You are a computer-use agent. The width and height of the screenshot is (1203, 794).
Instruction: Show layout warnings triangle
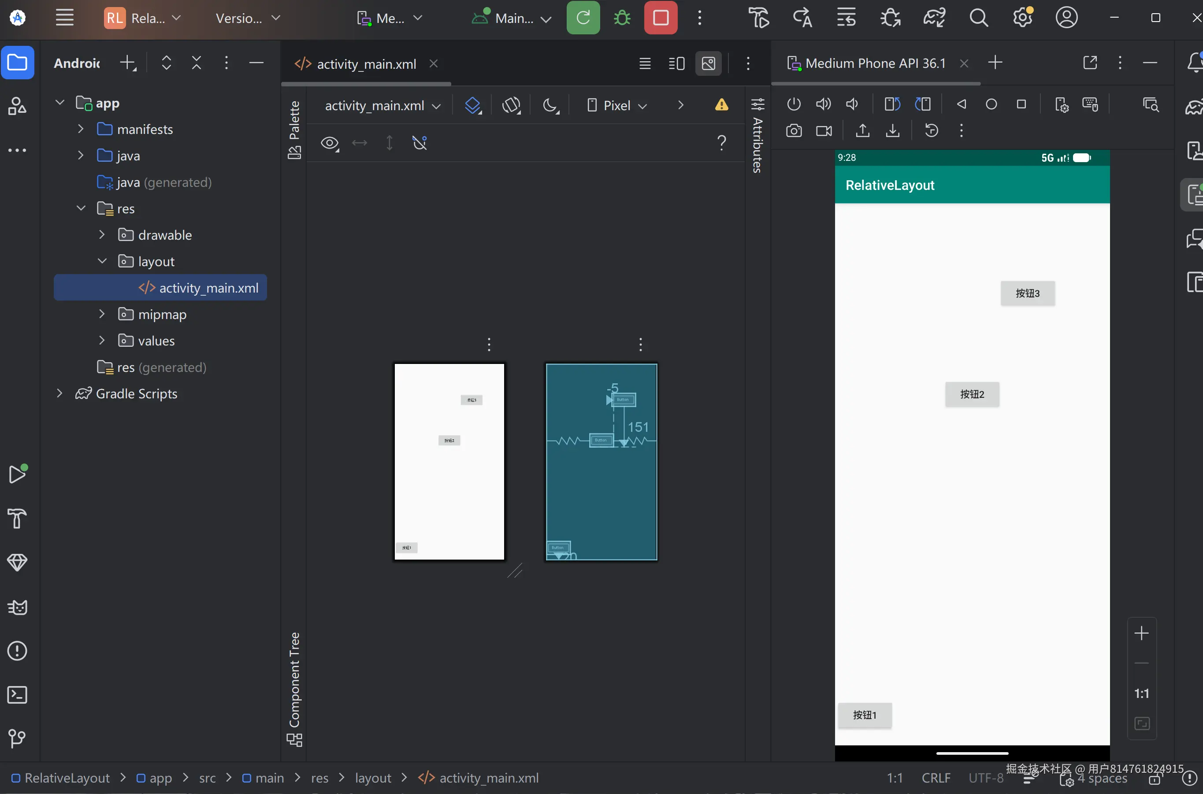(721, 105)
